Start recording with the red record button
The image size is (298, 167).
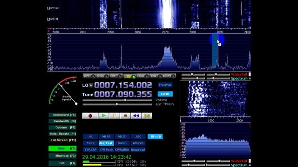pos(90,116)
